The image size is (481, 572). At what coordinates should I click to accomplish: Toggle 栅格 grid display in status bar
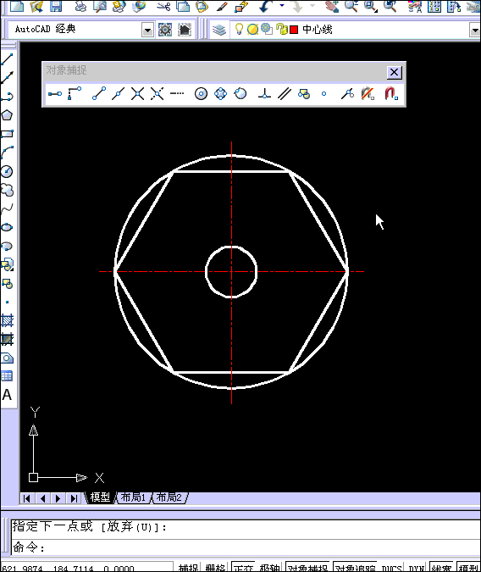tap(216, 567)
